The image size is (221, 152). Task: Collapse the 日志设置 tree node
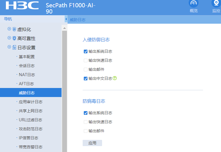9,47
